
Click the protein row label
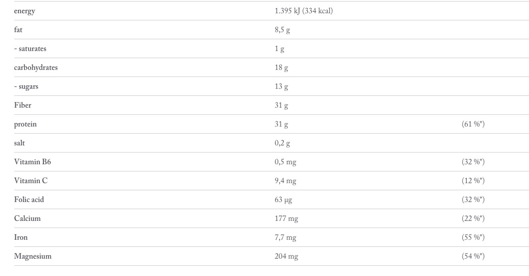[x=26, y=124]
